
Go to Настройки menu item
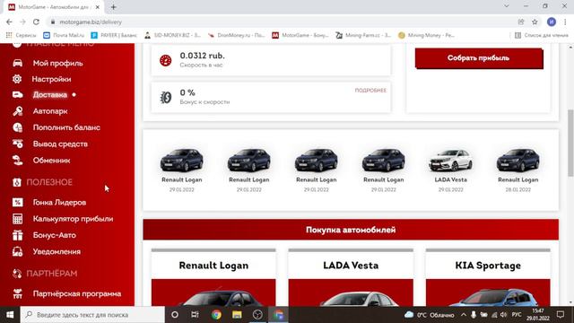51,79
